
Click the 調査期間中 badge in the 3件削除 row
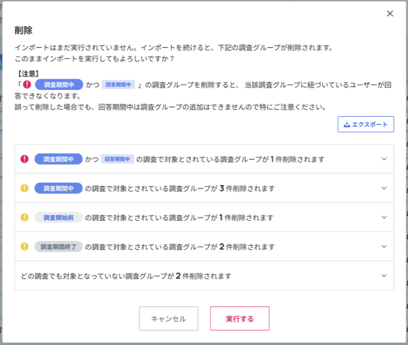[x=58, y=188]
